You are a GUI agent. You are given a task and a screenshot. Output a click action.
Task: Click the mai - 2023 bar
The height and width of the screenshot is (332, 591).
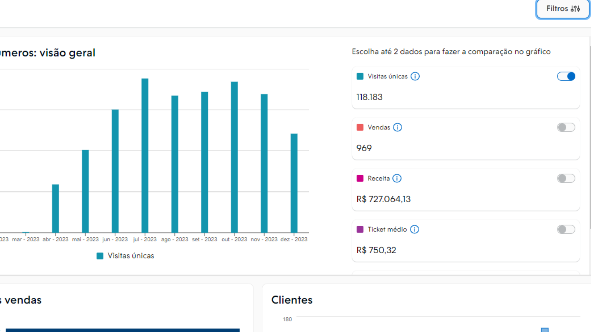point(85,191)
